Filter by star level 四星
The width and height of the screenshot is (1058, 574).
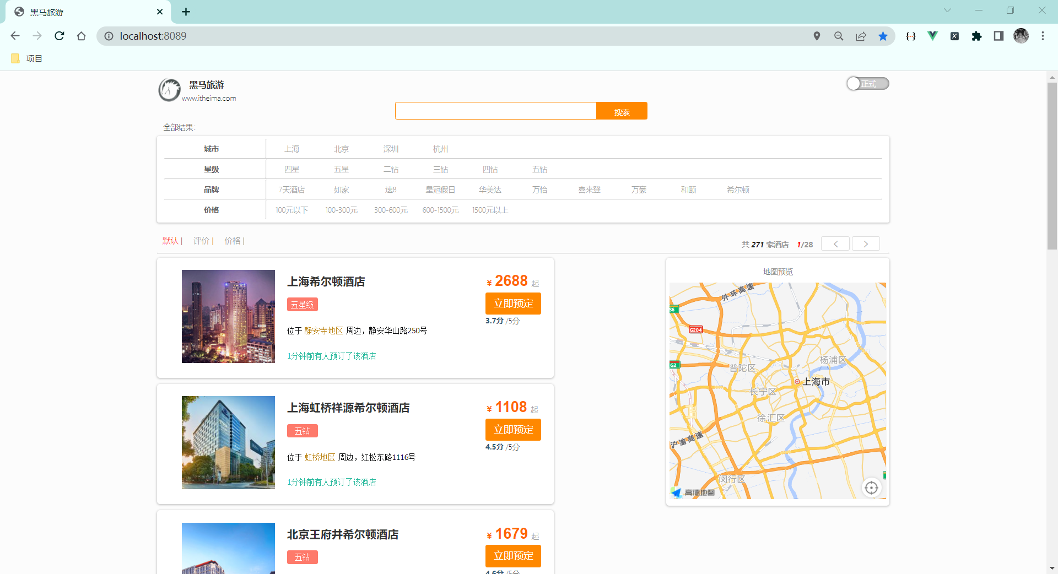(x=292, y=169)
